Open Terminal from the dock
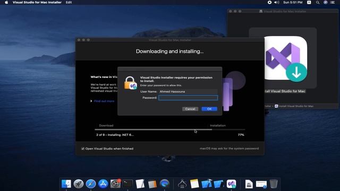 tap(127, 184)
